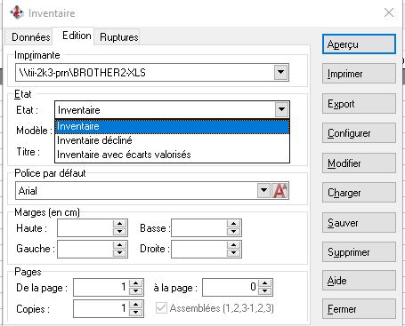Decrease the Haute margin value
Image resolution: width=405 pixels, height=326 pixels.
tap(120, 232)
